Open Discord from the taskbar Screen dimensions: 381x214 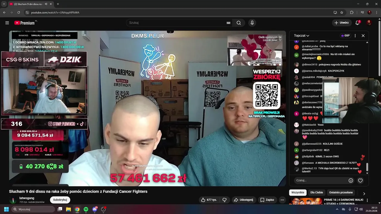[95, 209]
